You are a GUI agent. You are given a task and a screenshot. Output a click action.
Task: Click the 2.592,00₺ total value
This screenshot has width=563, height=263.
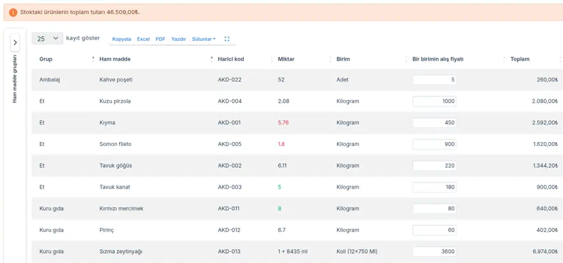pos(545,122)
